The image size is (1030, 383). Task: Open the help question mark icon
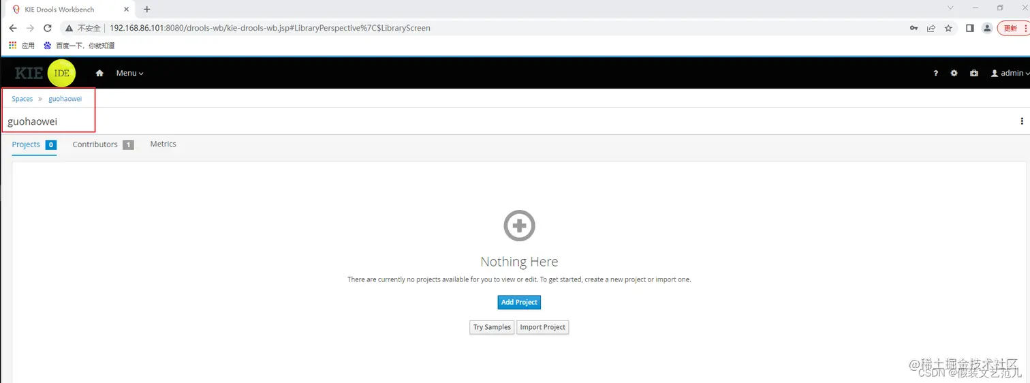pos(936,73)
